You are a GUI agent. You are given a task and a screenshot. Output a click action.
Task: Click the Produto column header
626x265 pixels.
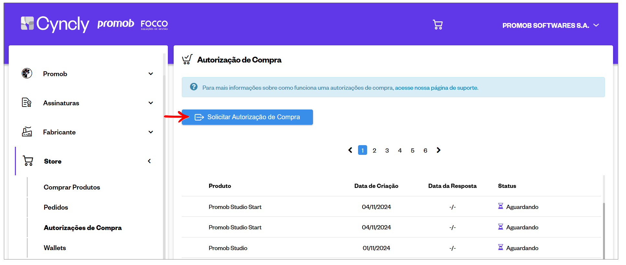click(x=220, y=186)
